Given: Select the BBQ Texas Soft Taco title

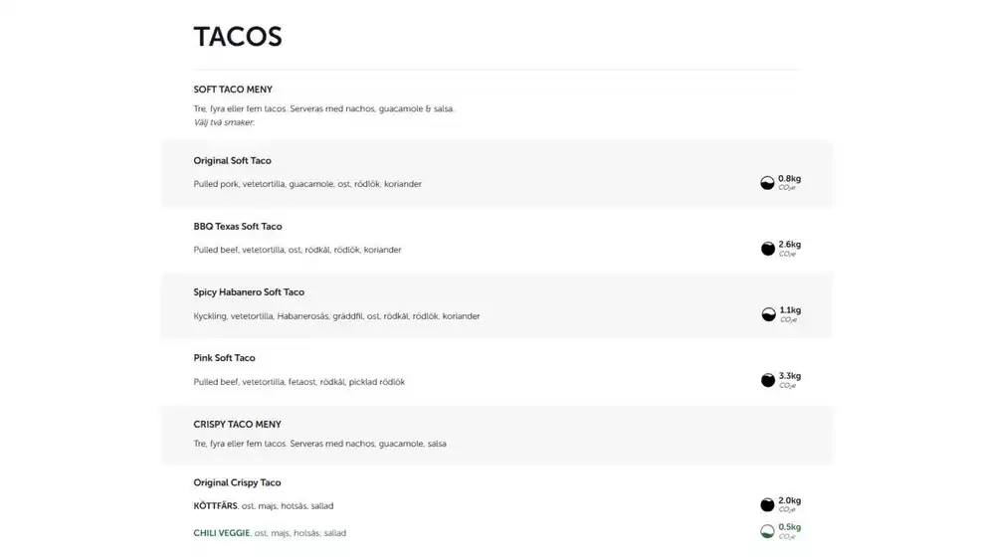Looking at the screenshot, I should 237,227.
